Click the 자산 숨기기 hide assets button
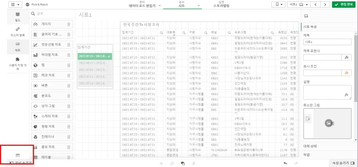The width and height of the screenshot is (358, 167). click(x=20, y=163)
